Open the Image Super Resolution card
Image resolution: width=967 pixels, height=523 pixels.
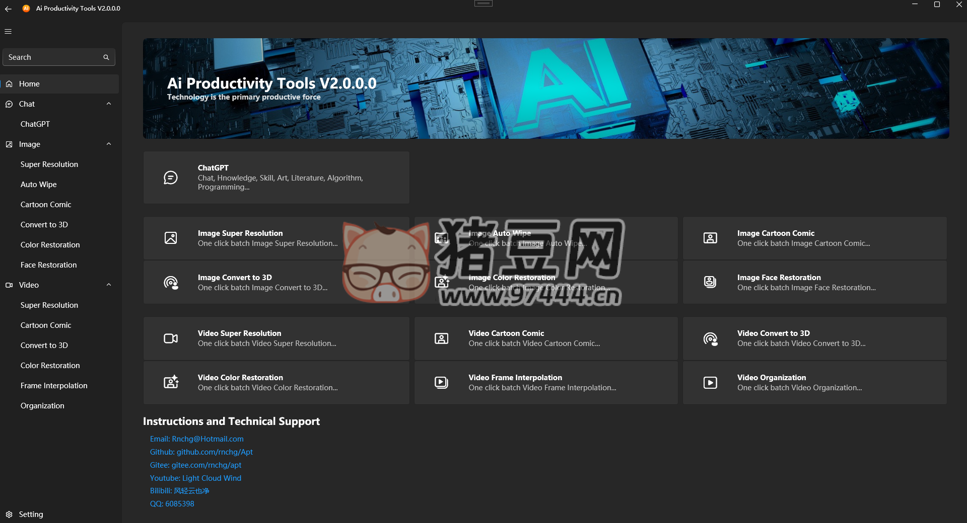(x=276, y=238)
